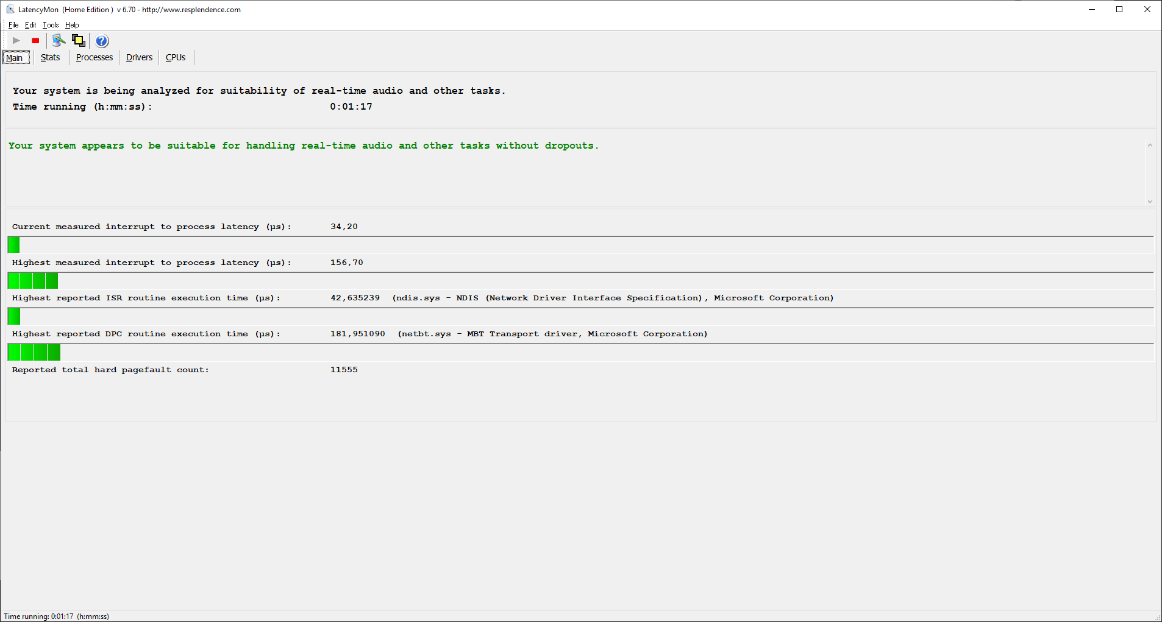Switch to the Main tab

pyautogui.click(x=15, y=58)
